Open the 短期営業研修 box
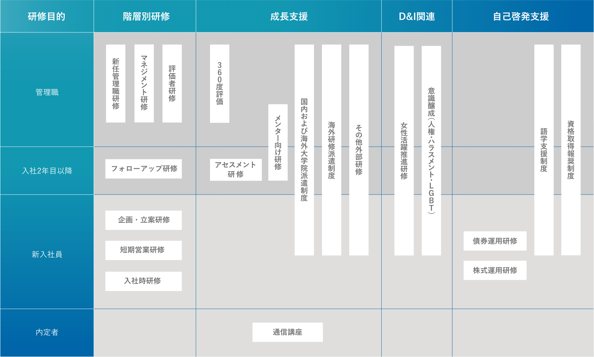The height and width of the screenshot is (357, 594). pos(144,250)
